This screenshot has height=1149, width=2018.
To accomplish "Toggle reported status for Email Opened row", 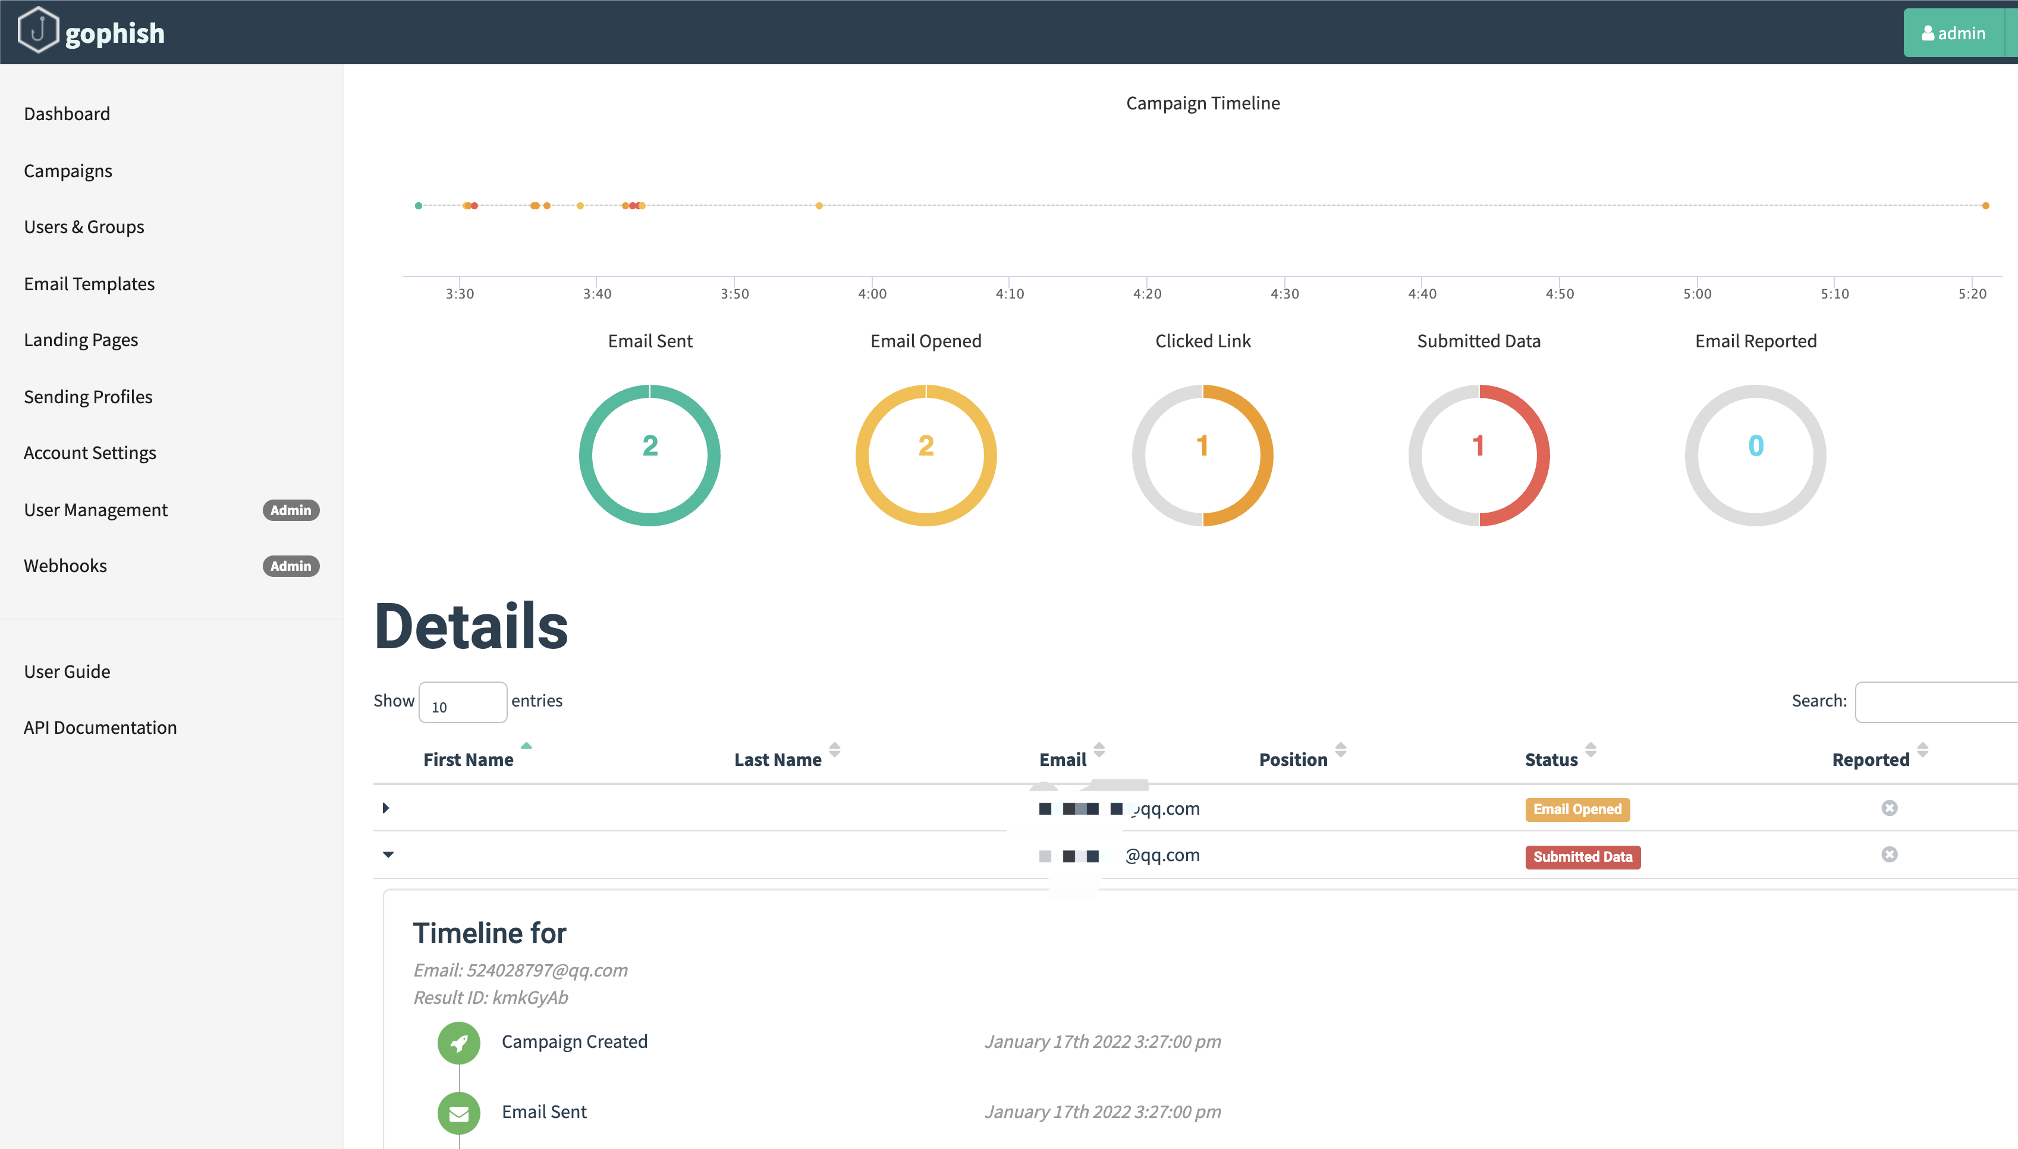I will coord(1890,808).
